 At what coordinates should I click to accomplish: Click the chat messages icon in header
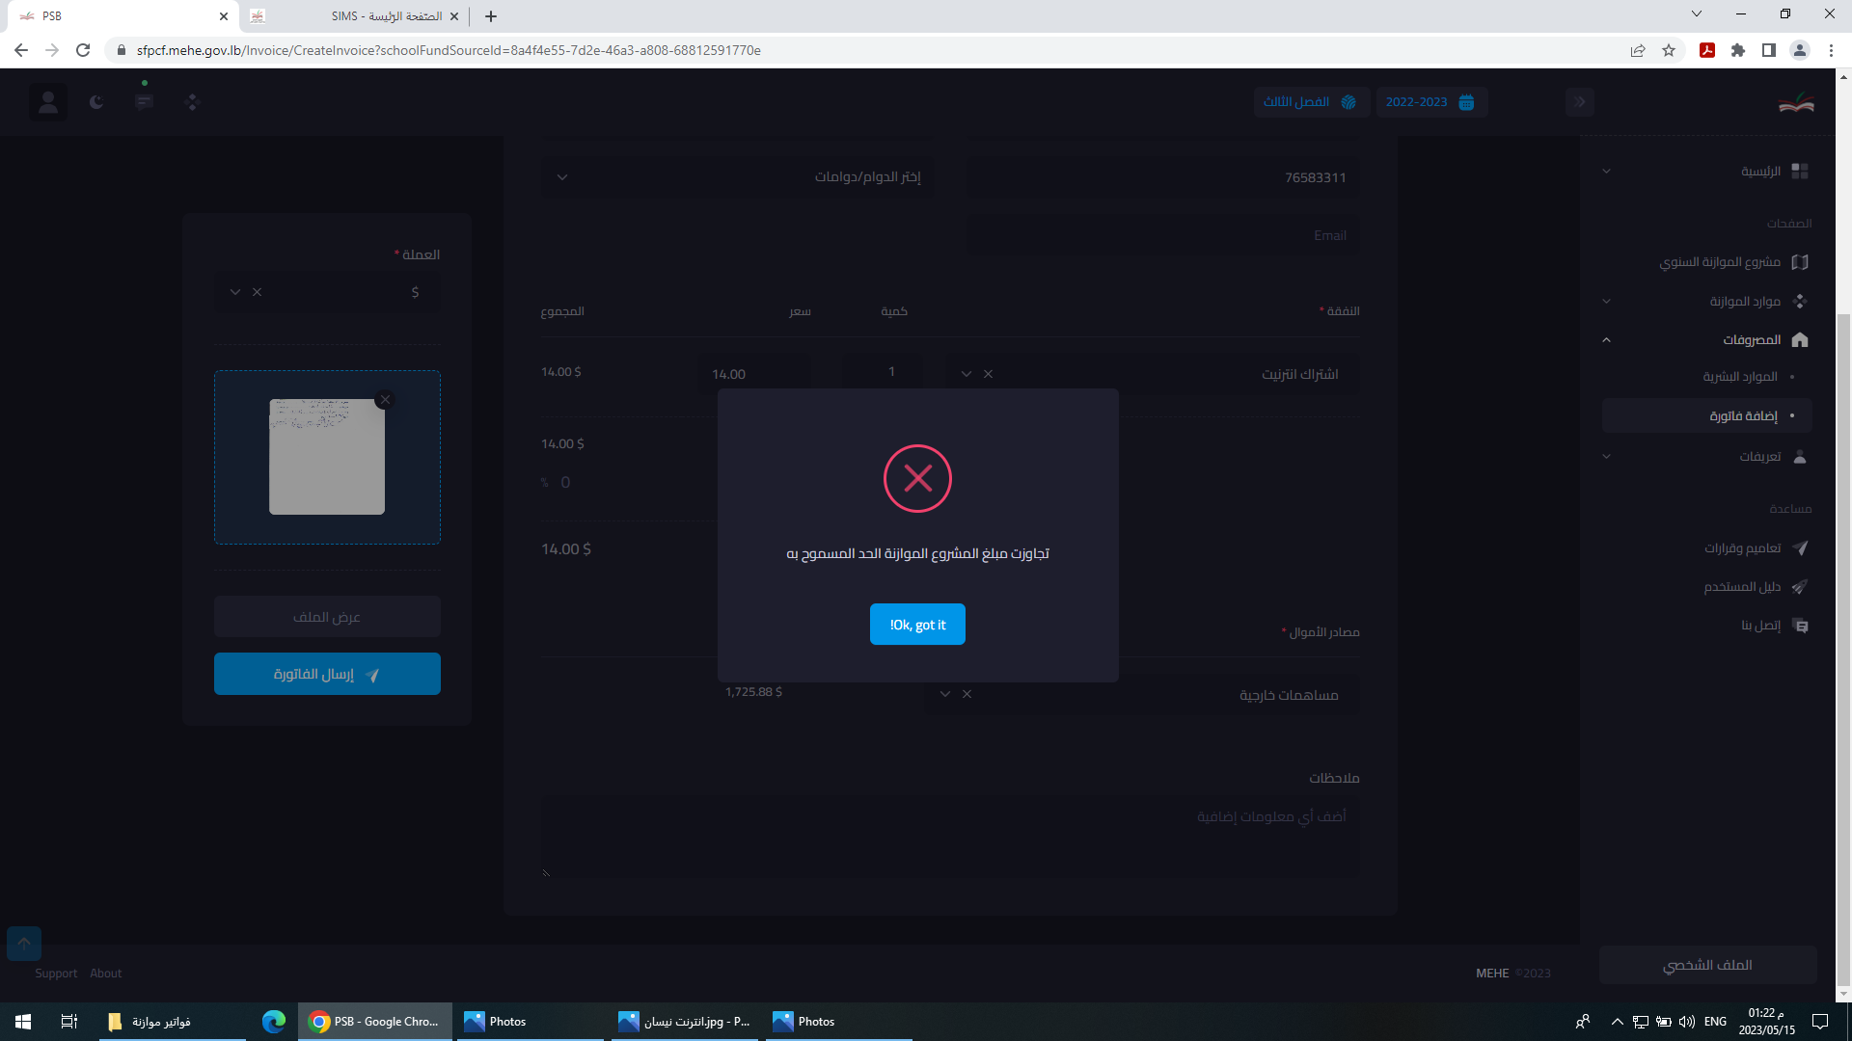click(145, 102)
